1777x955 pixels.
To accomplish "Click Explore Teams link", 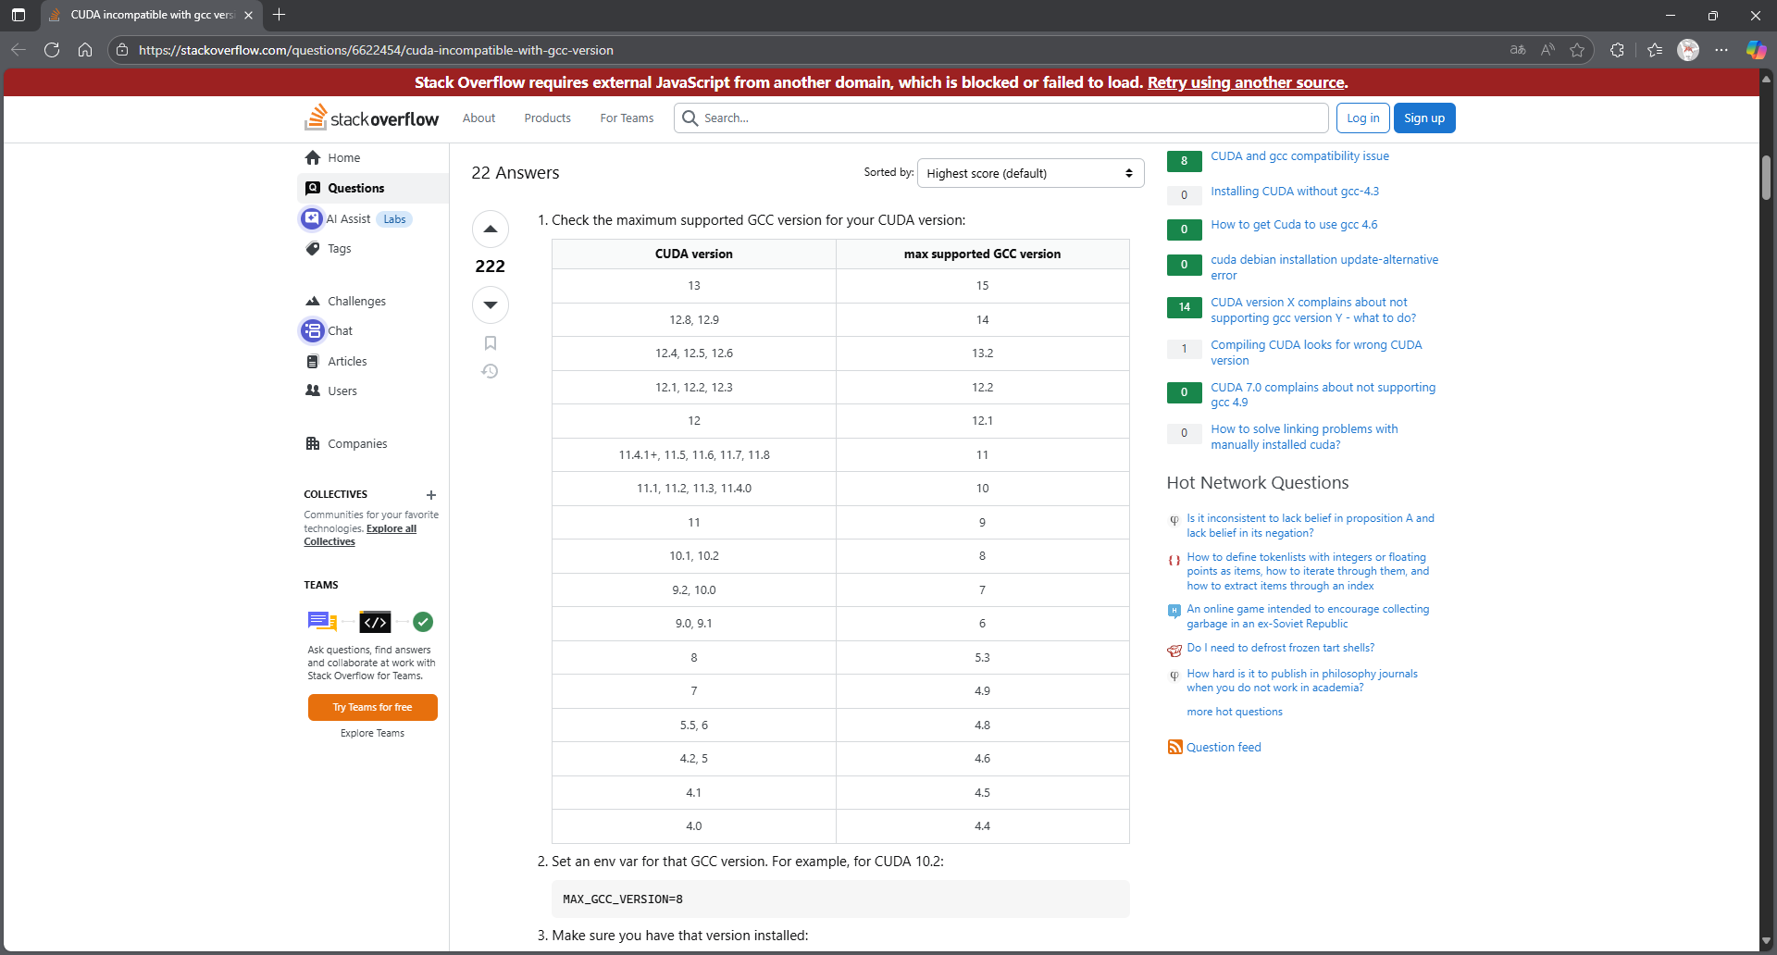I will pos(372,733).
